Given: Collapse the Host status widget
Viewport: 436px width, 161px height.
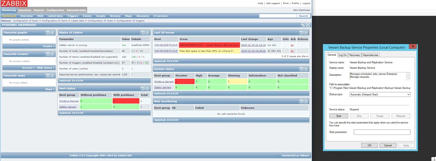Looking at the screenshot, I should coord(147,89).
